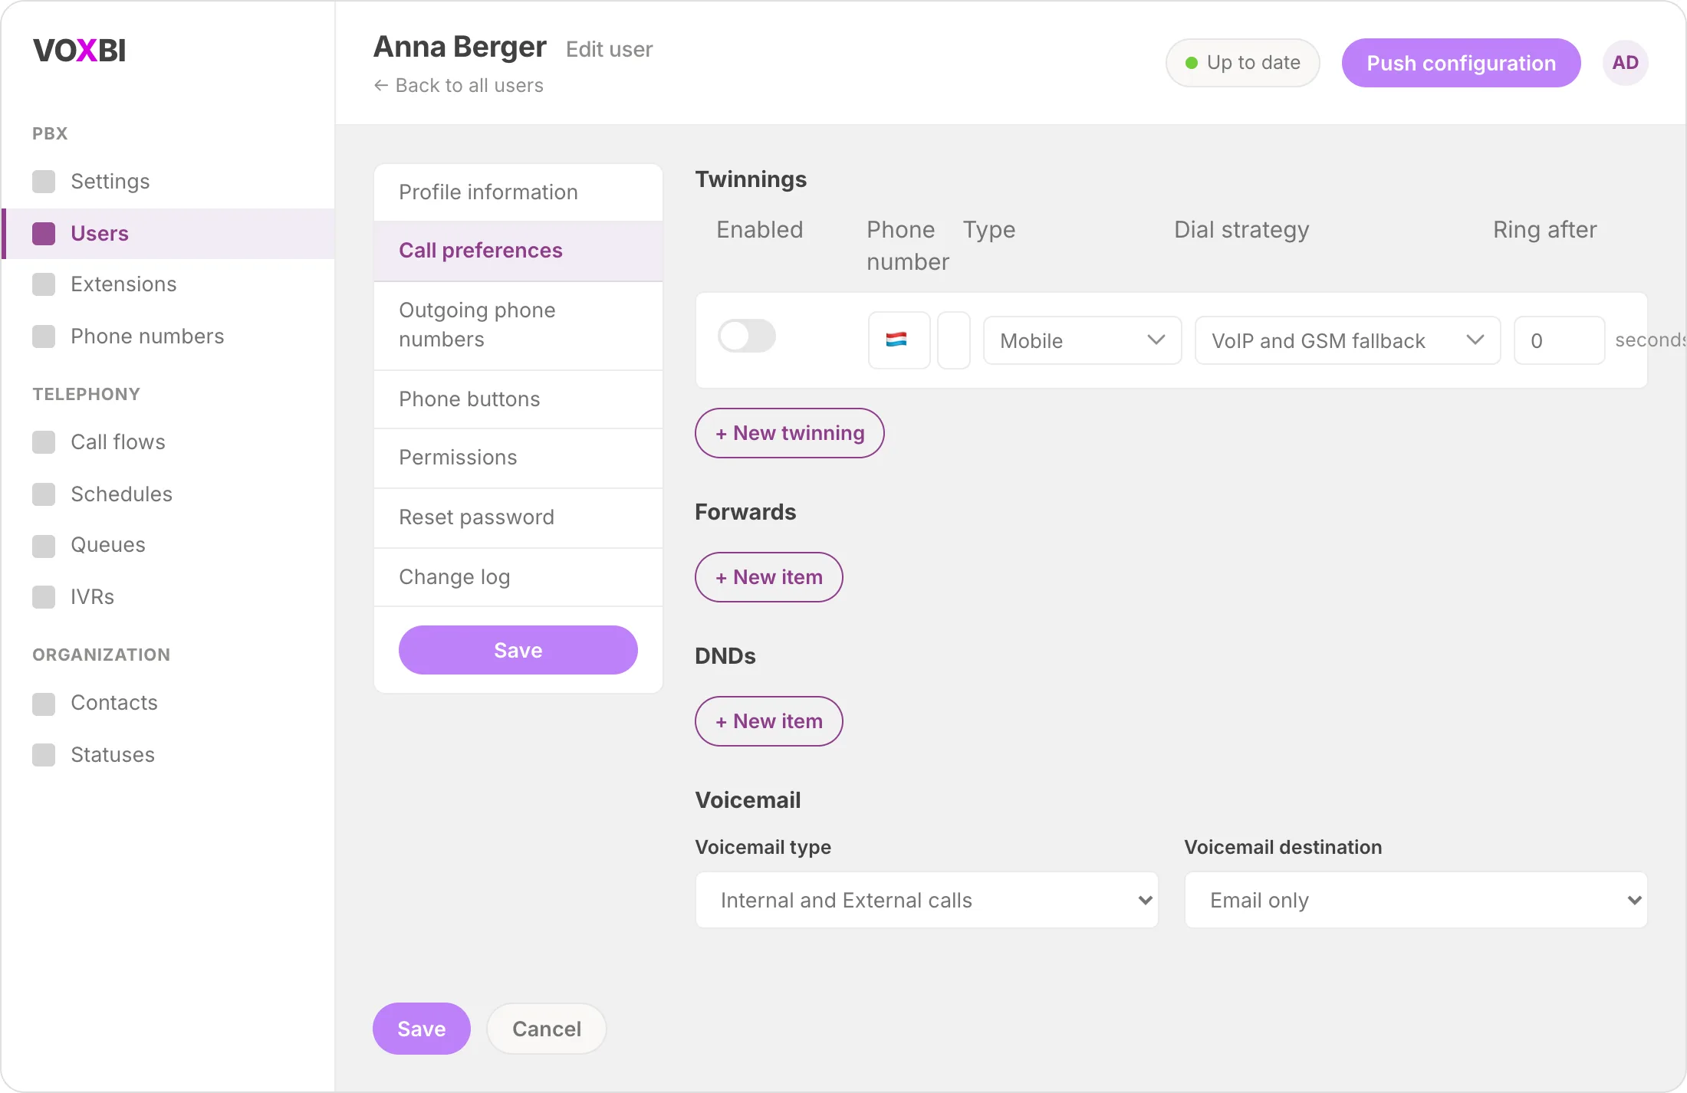This screenshot has width=1687, height=1093.
Task: Click the Push configuration button
Action: click(x=1461, y=63)
